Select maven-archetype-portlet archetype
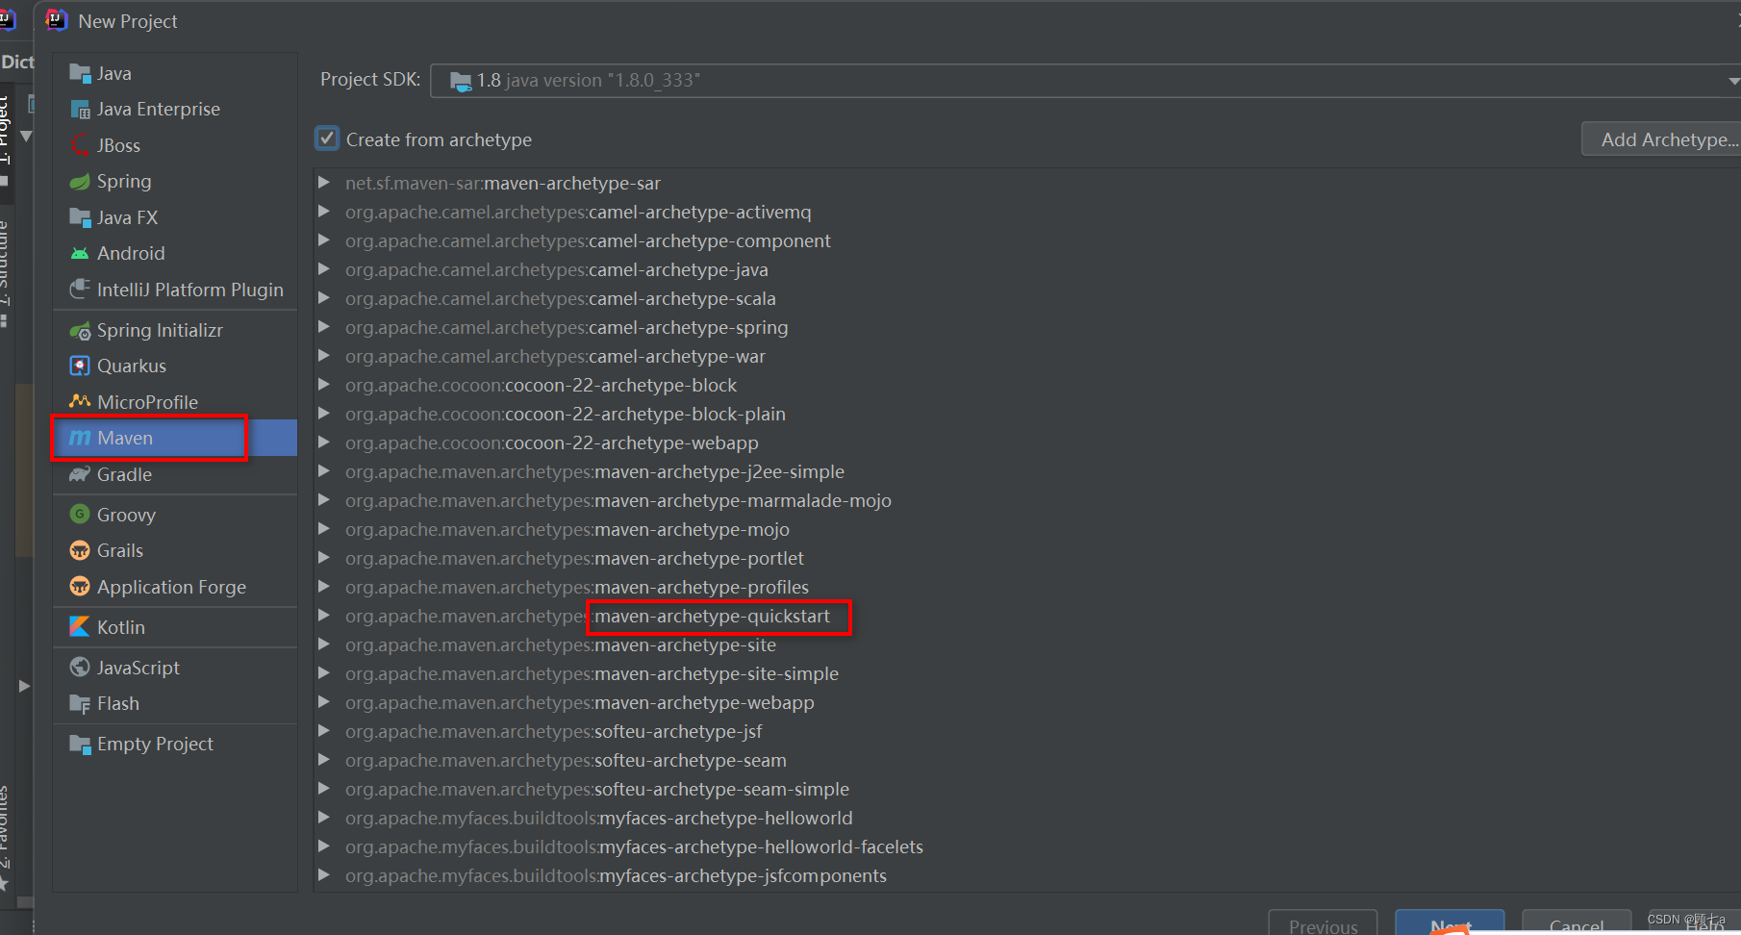The image size is (1741, 935). click(x=699, y=558)
